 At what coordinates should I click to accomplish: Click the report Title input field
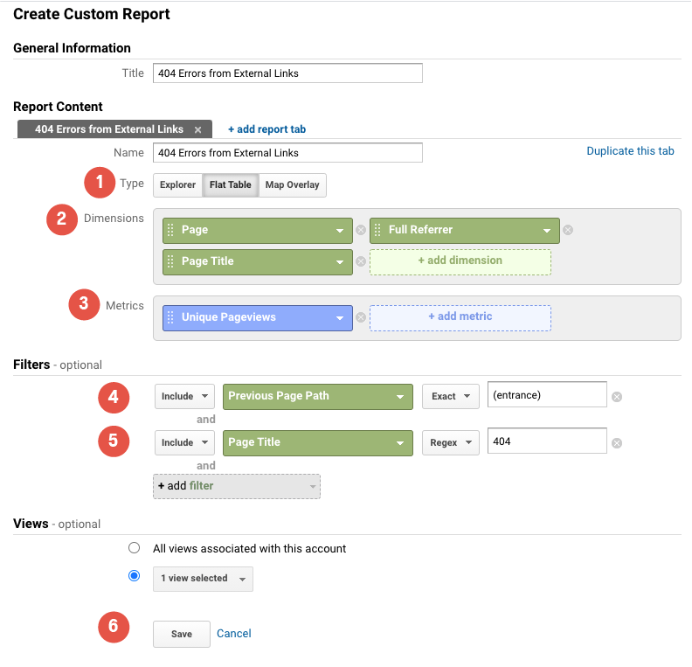click(287, 73)
